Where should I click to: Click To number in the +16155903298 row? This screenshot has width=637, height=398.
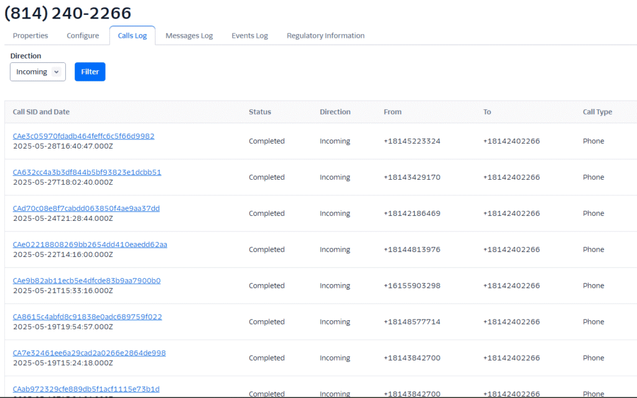(x=511, y=285)
